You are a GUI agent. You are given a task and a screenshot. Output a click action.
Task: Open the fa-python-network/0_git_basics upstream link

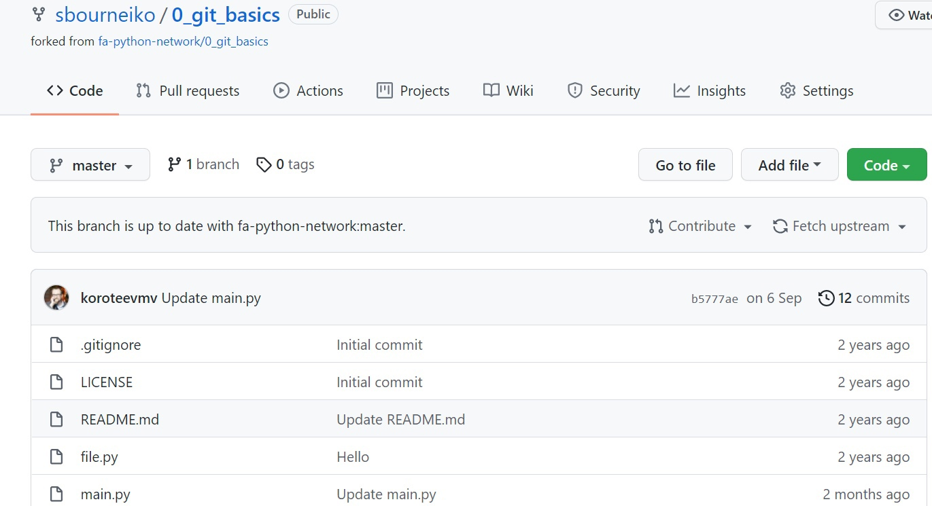pos(183,41)
